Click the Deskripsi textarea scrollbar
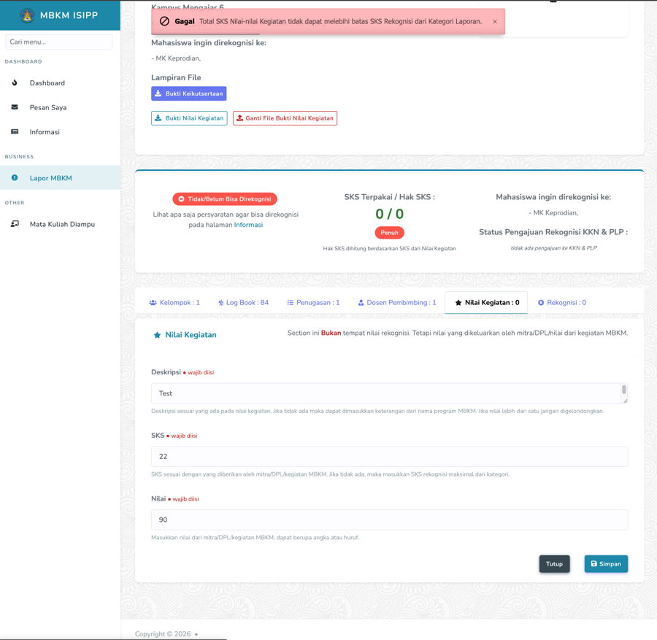Image resolution: width=657 pixels, height=640 pixels. [623, 391]
